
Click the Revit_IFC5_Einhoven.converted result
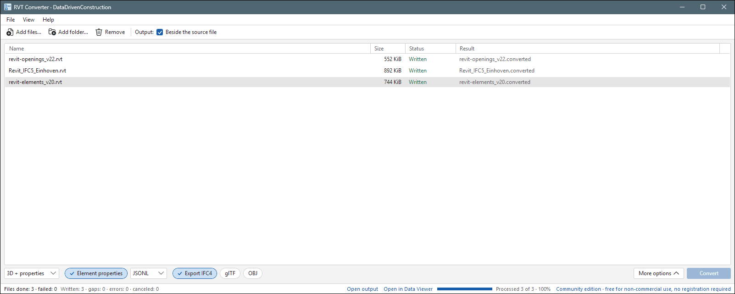click(497, 71)
